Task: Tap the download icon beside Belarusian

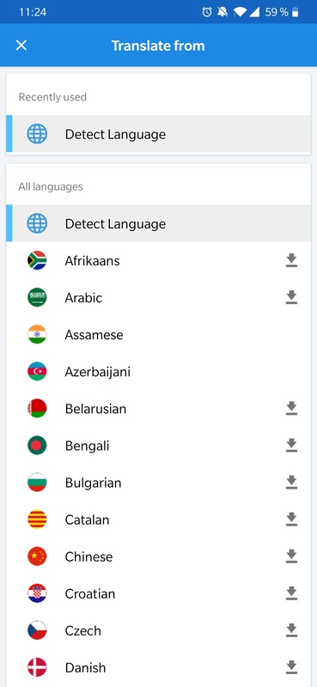Action: coord(291,409)
